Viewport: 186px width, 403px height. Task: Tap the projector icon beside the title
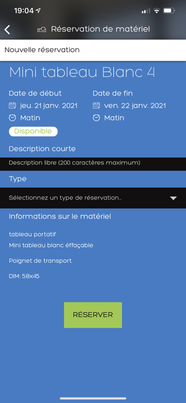42,30
